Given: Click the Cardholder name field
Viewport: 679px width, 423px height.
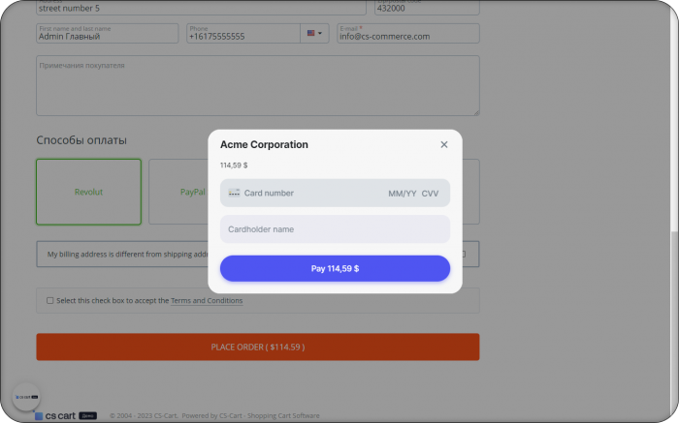Looking at the screenshot, I should tap(335, 229).
